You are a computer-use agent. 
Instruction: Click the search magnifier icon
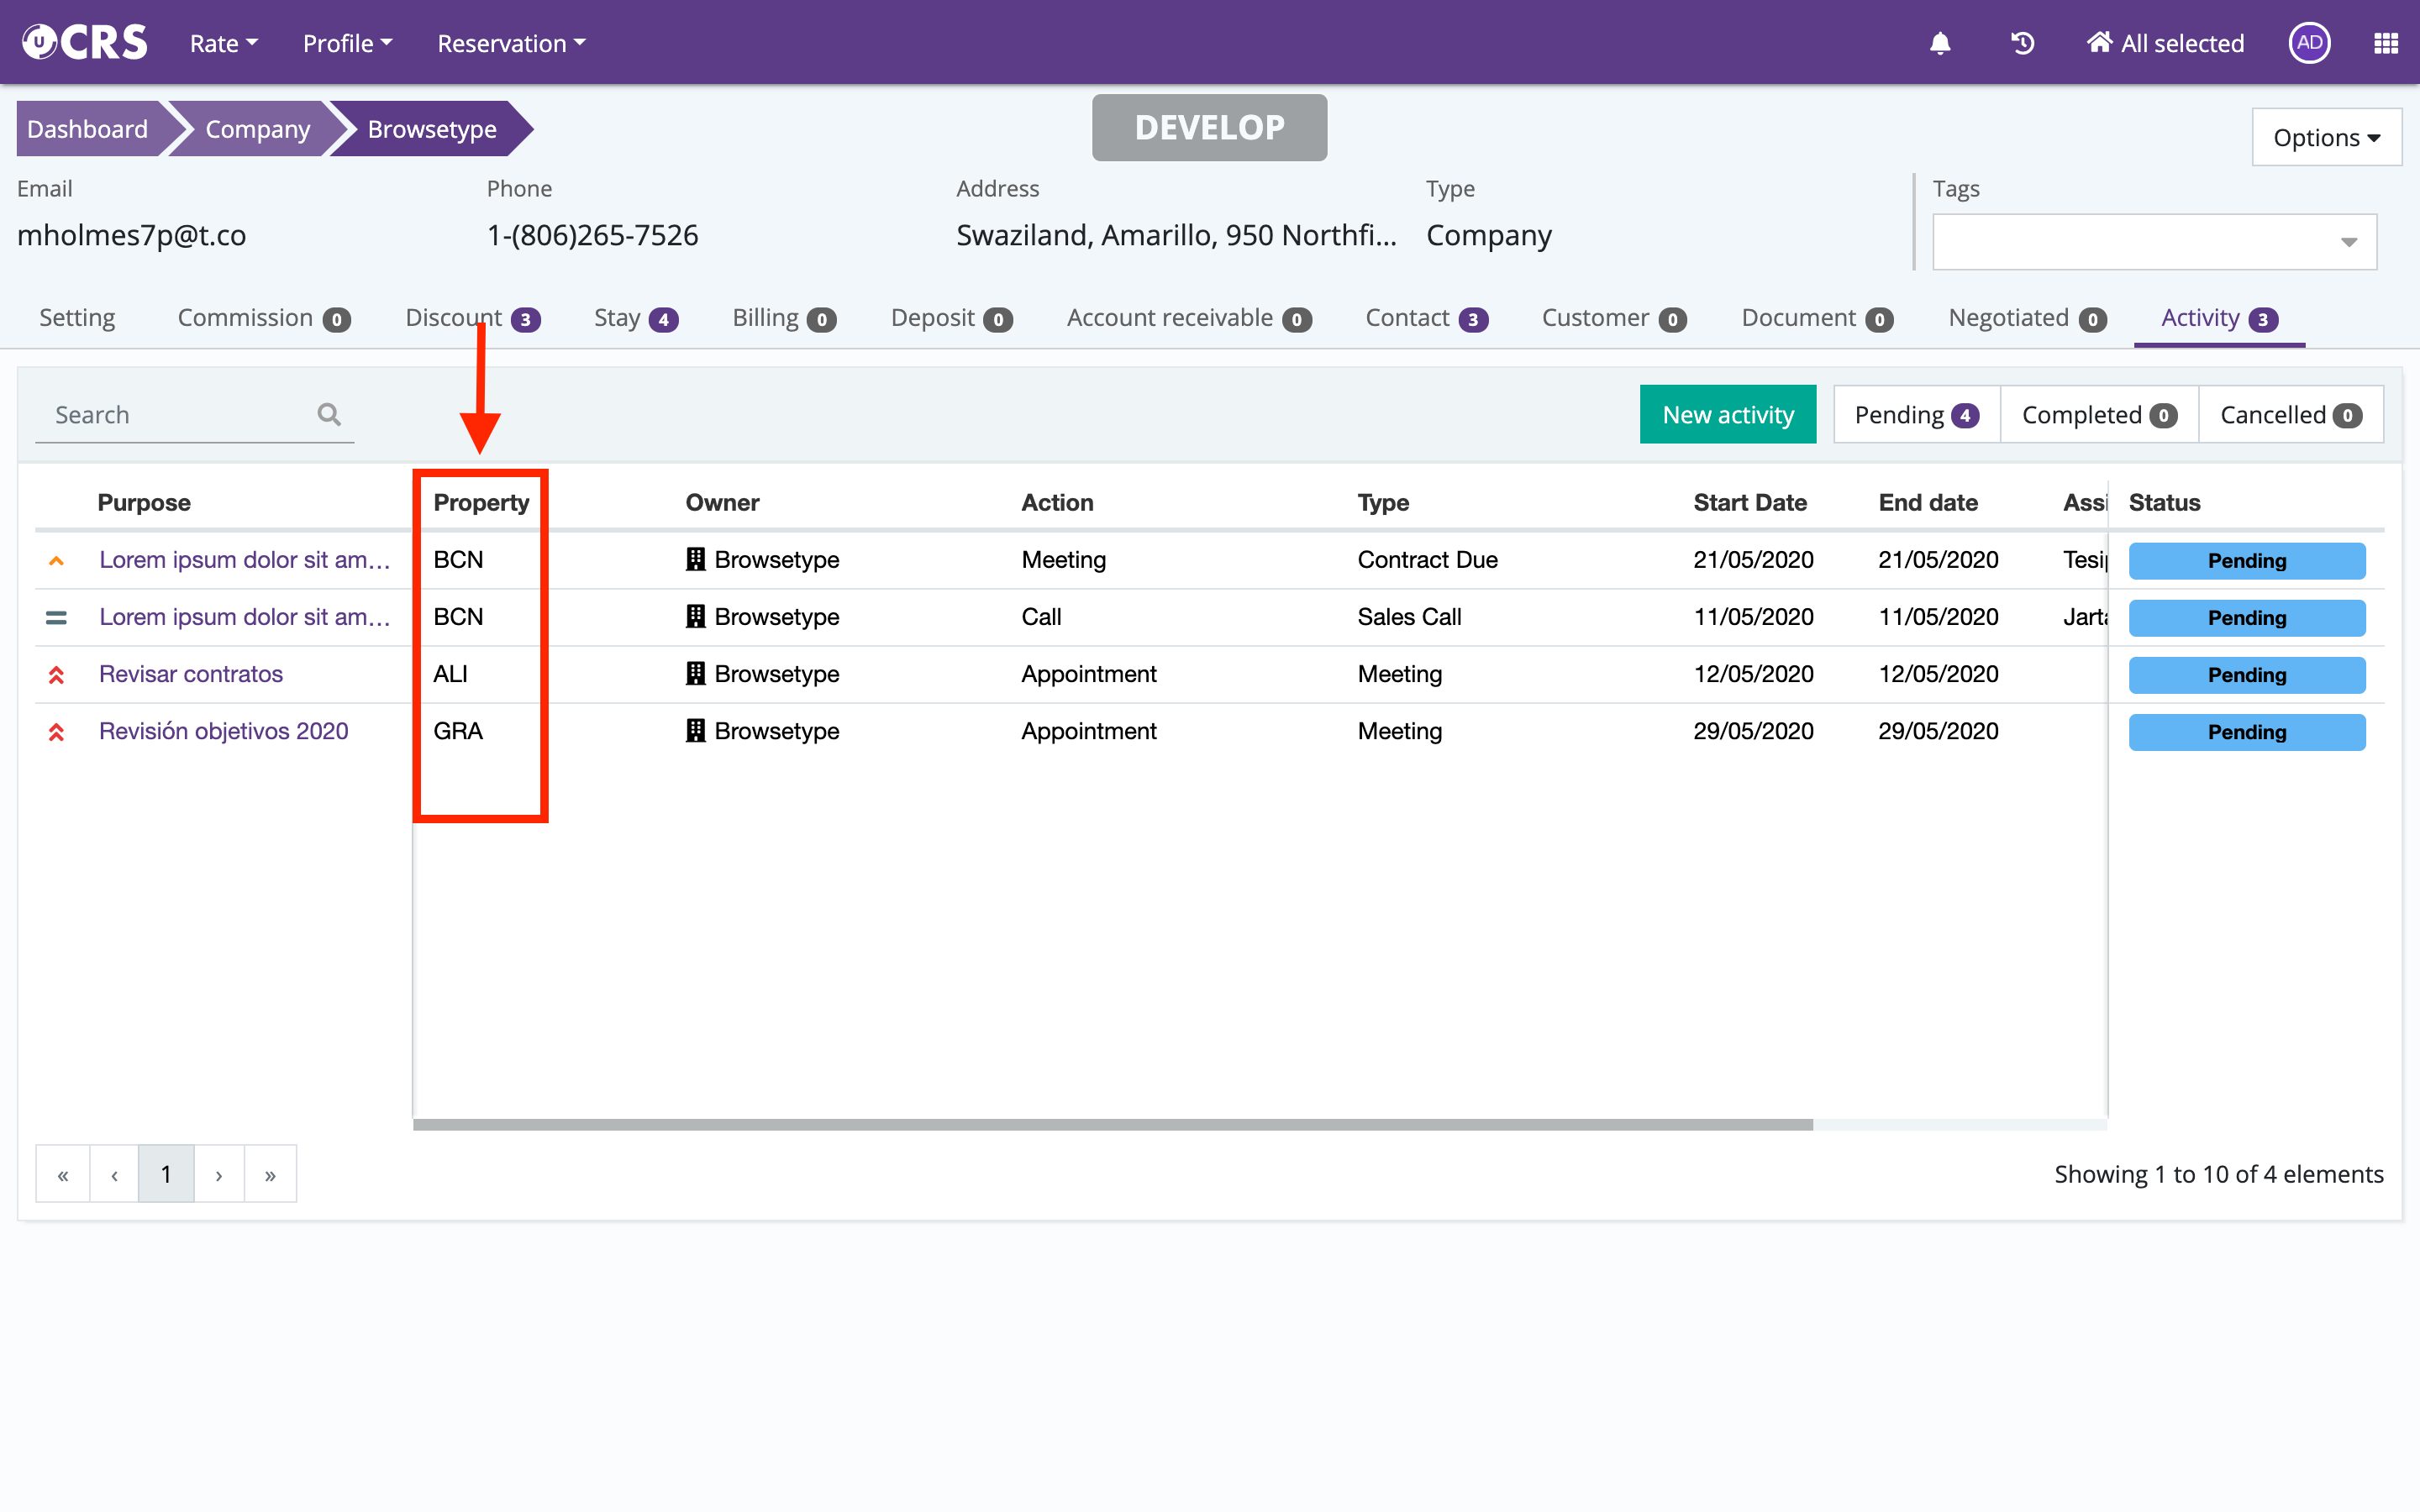329,414
